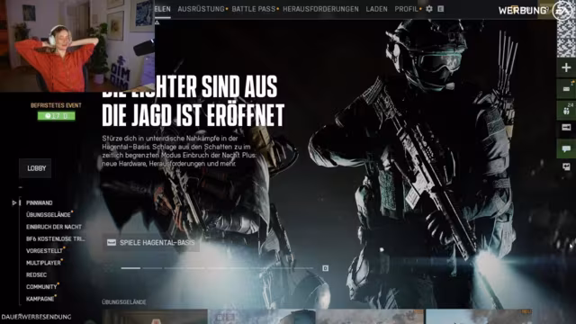Viewport: 576px width, 324px height.
Task: Open the Profil tab
Action: pos(406,9)
